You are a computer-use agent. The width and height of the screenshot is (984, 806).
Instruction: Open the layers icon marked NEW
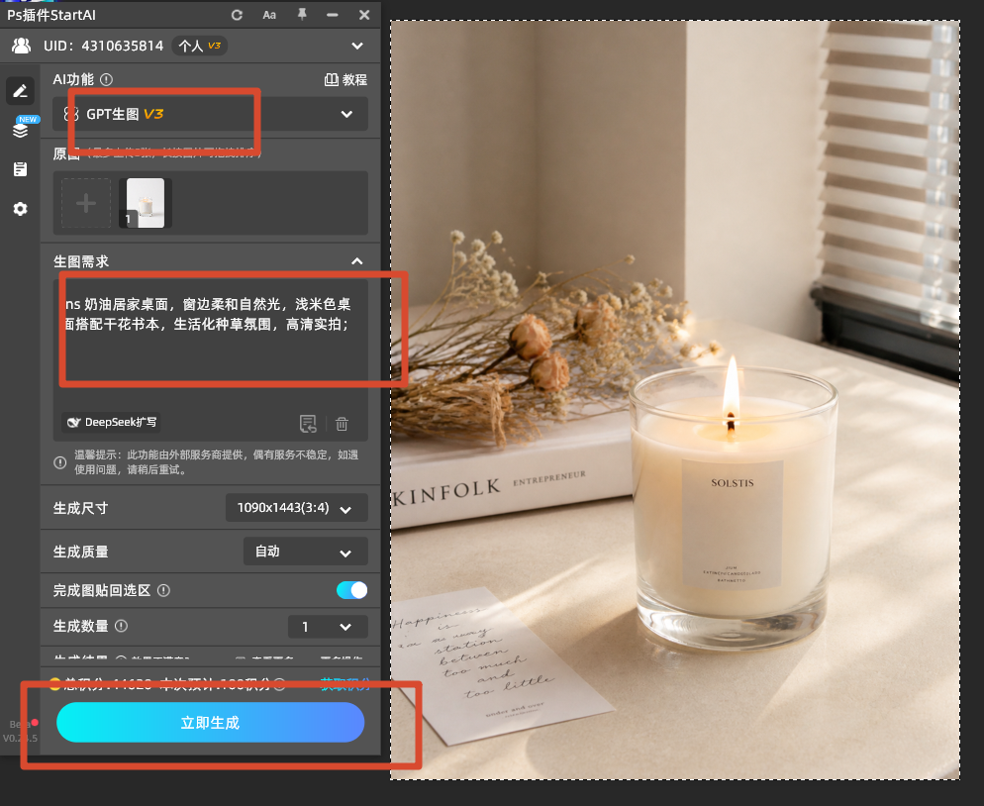point(20,130)
